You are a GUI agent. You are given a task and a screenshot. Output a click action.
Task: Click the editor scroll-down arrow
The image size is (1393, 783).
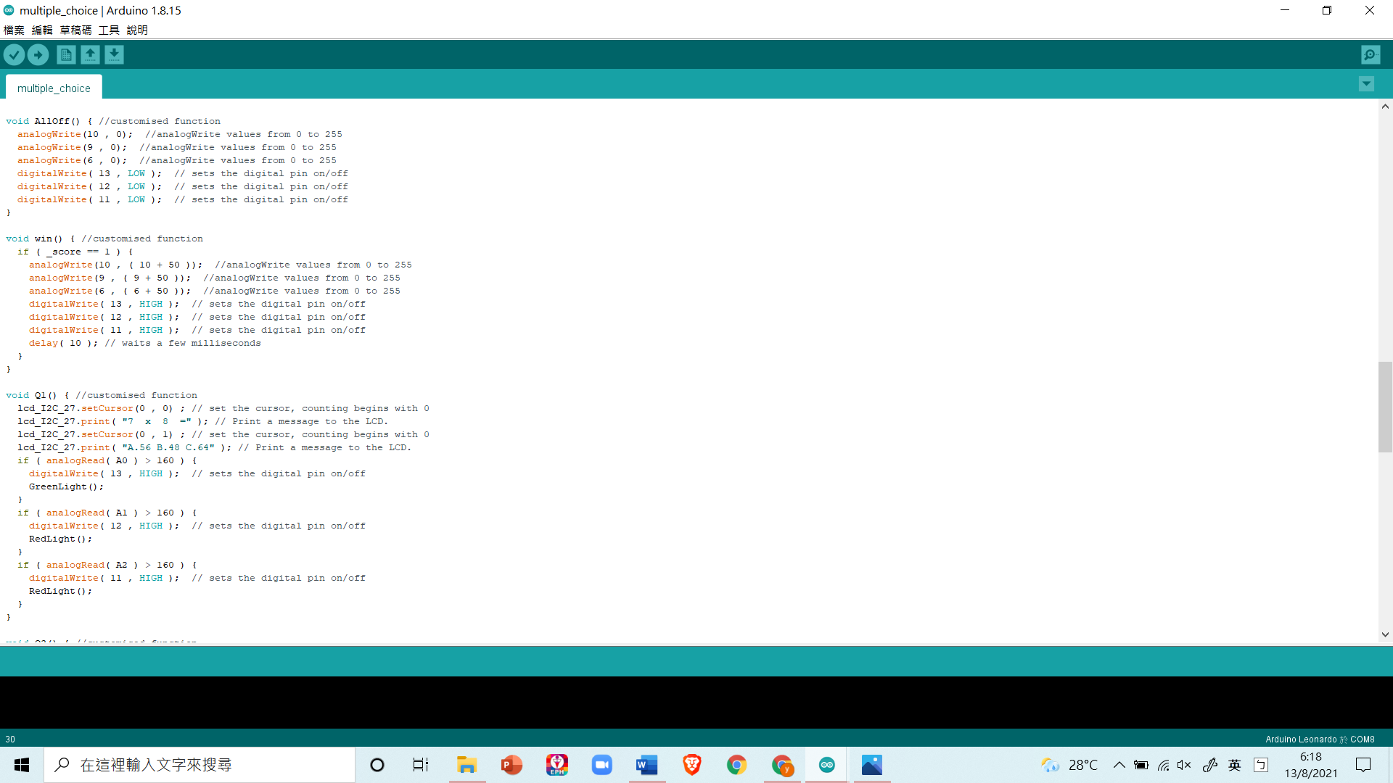point(1385,634)
